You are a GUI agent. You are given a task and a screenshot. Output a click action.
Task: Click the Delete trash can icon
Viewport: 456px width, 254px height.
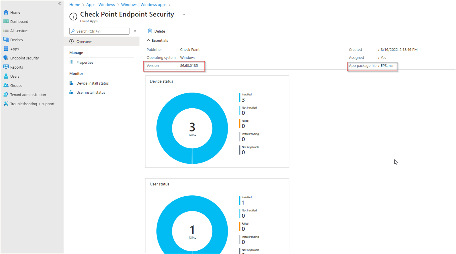(150, 31)
